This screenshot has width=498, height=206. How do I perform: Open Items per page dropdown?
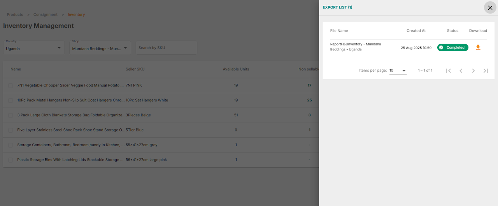tap(398, 71)
